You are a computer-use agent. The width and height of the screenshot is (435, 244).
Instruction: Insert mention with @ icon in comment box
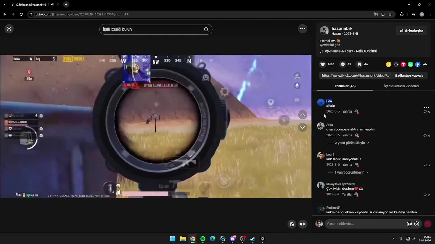click(x=409, y=224)
